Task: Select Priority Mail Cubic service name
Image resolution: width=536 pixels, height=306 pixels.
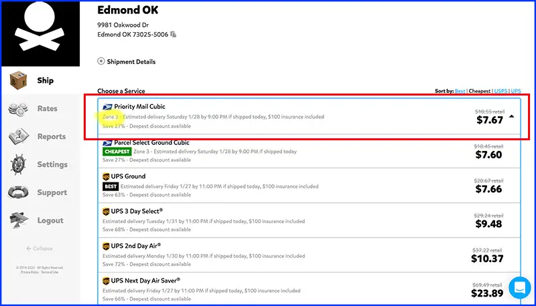Action: [139, 107]
